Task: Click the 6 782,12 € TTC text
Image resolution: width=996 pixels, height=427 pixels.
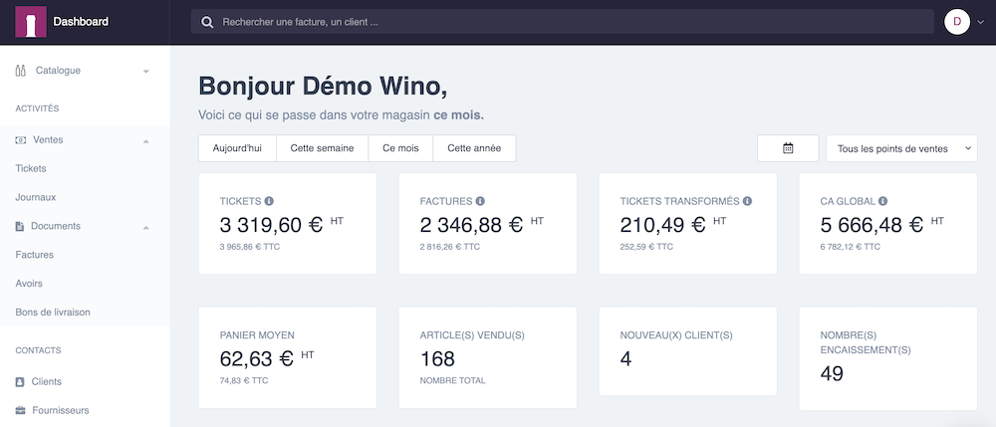Action: [x=850, y=247]
